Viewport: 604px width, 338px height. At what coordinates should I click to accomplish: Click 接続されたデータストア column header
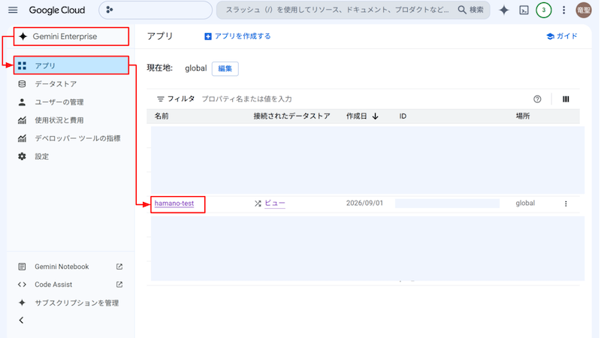click(291, 116)
